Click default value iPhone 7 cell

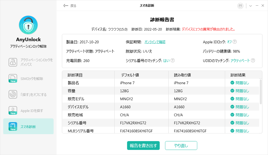click(x=127, y=83)
